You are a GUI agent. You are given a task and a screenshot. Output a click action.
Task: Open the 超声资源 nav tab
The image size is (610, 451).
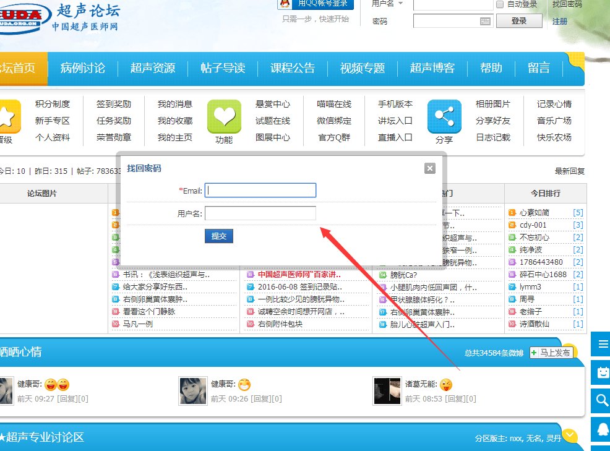point(153,68)
